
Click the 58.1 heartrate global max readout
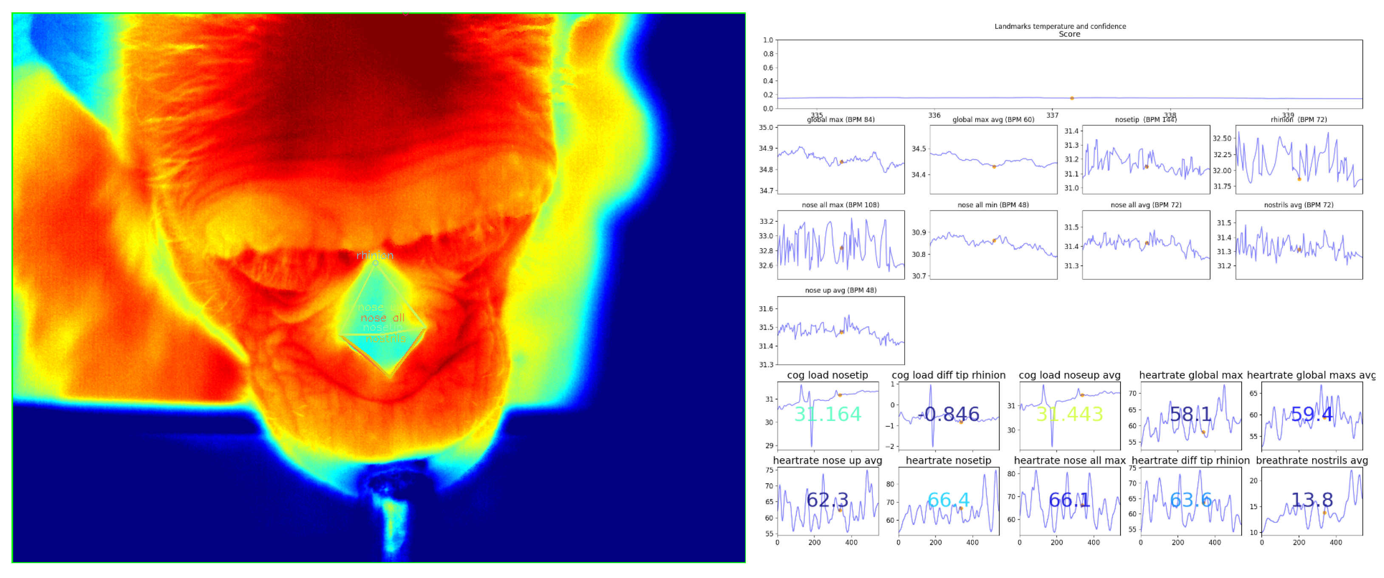(x=1191, y=414)
